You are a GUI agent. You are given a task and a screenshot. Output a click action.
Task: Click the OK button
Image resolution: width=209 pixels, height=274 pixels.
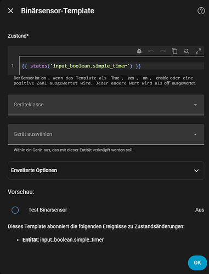pos(197,262)
